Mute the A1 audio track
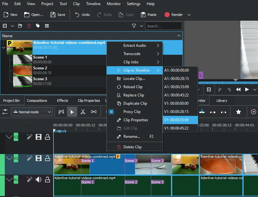The image size is (258, 197). pyautogui.click(x=39, y=179)
